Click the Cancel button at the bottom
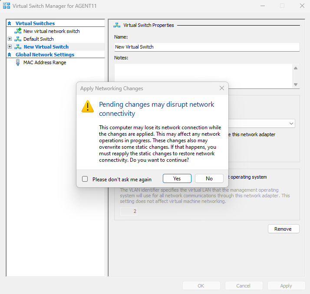310x294 pixels. [244, 286]
